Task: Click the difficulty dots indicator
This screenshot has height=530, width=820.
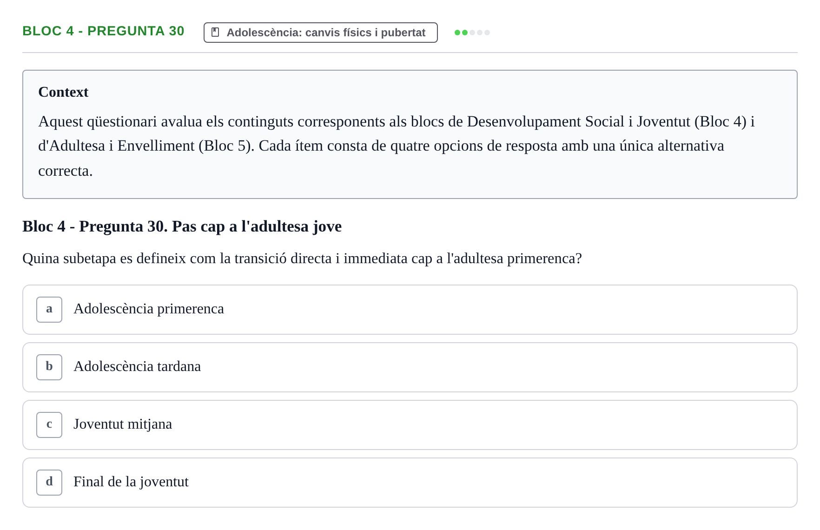Action: pos(472,33)
